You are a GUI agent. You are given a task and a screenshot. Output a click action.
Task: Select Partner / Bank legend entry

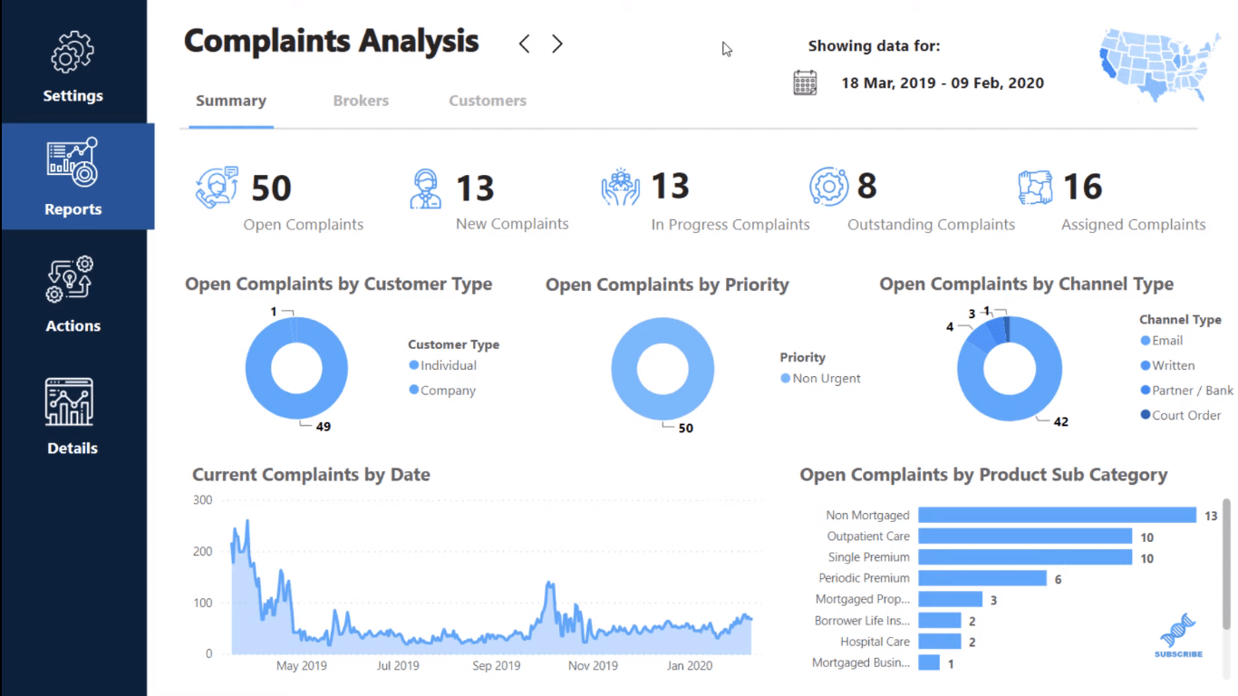point(1186,391)
